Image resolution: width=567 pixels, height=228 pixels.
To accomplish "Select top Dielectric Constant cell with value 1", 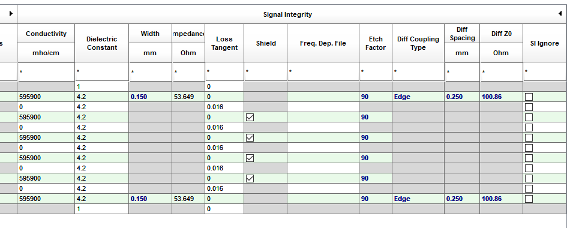I will click(x=101, y=87).
